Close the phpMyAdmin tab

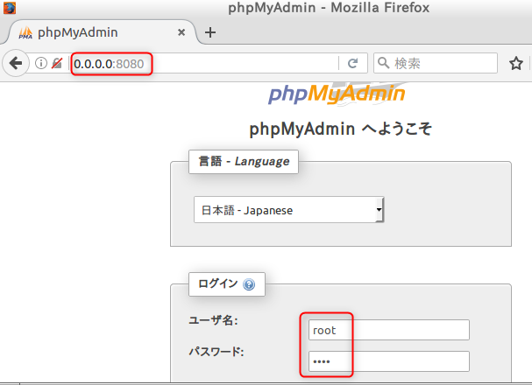(181, 32)
